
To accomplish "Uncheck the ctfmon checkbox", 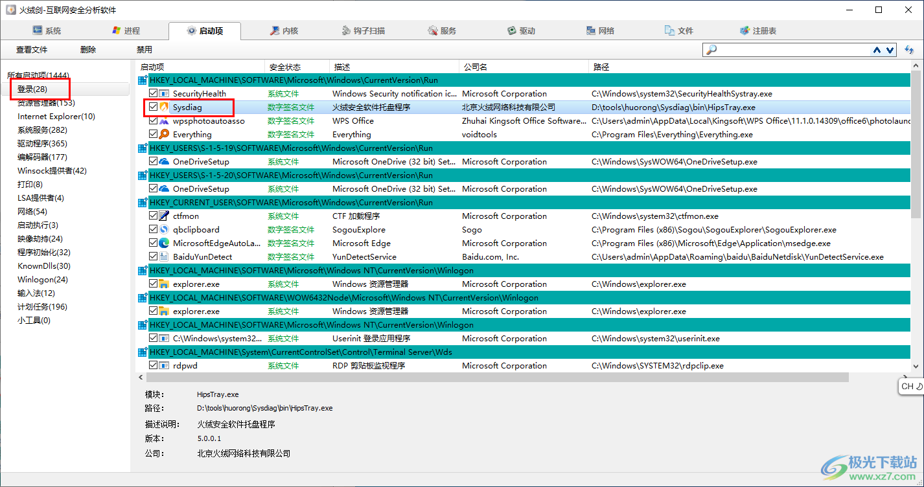I will (x=153, y=216).
